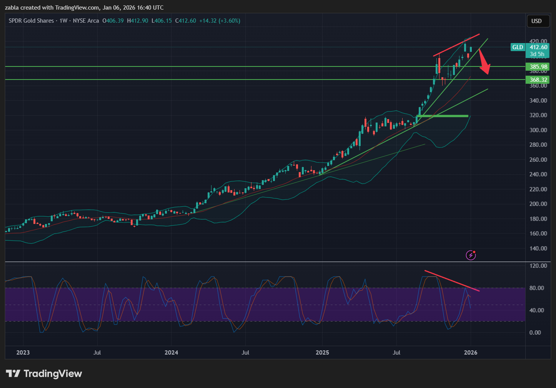Click the 412.60 current price label
The height and width of the screenshot is (388, 556).
pos(538,47)
